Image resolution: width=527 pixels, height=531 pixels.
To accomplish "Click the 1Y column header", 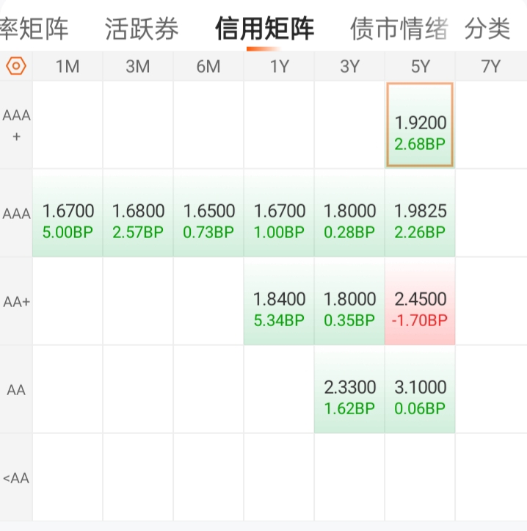I will pyautogui.click(x=279, y=66).
